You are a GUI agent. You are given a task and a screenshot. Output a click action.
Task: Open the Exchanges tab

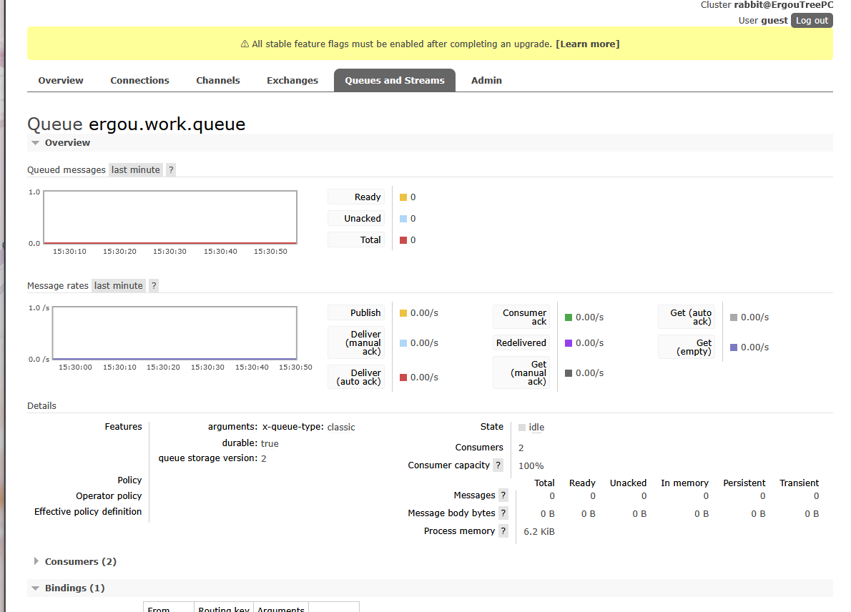[292, 81]
